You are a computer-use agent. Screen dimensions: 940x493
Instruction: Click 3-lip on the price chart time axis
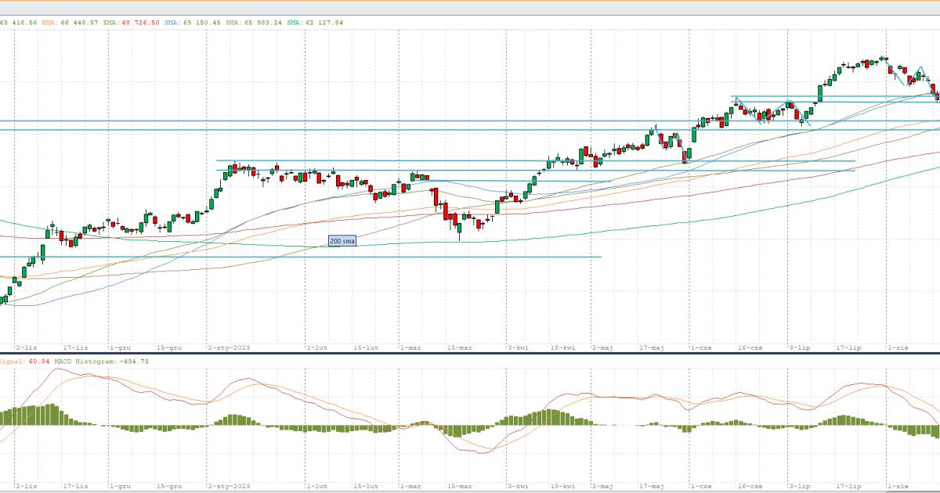[799, 346]
